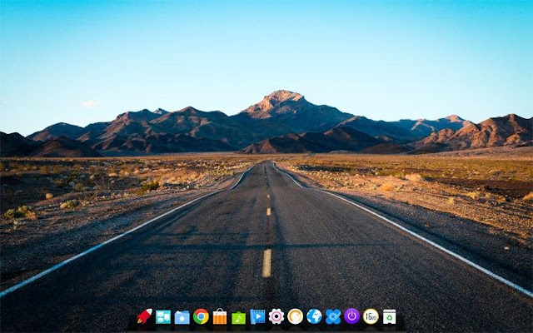Click the multitasking view dock icon
533x333 pixels.
[x=163, y=316]
